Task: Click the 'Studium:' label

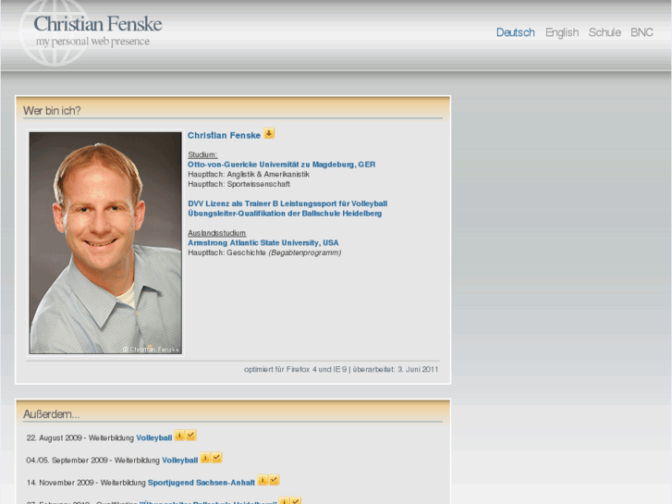Action: 202,154
